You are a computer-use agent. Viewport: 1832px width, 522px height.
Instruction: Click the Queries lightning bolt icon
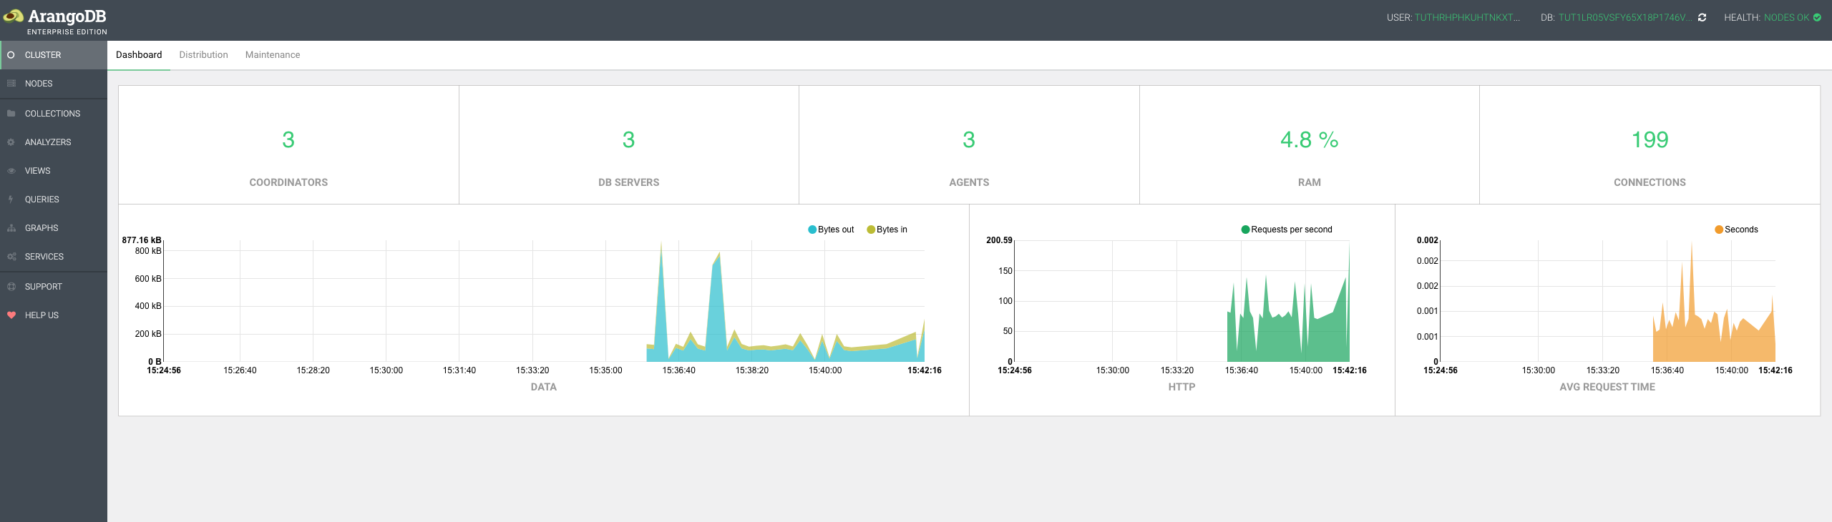[x=11, y=200]
